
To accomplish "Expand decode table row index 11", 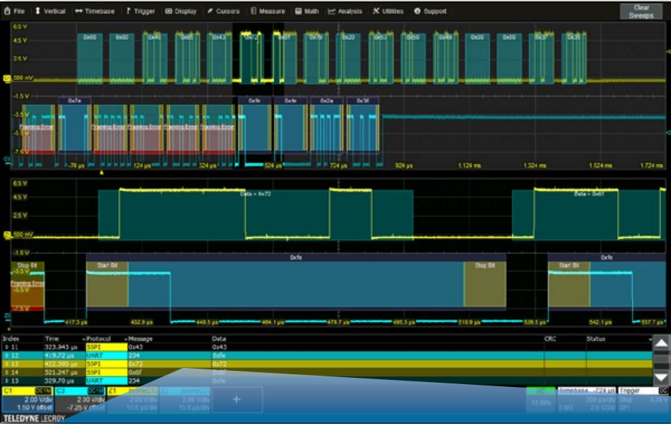I will click(x=6, y=347).
